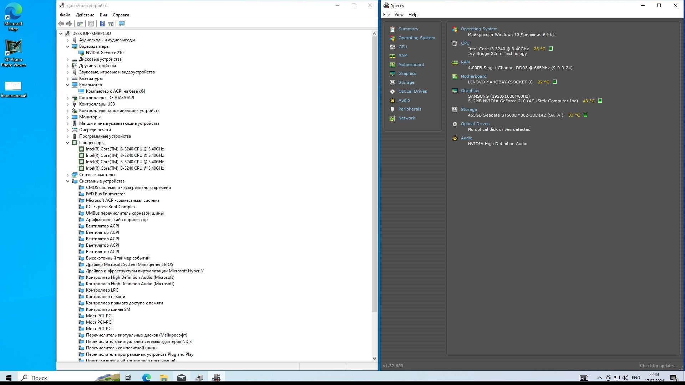Click the Forward arrow in Device Manager toolbar
The width and height of the screenshot is (685, 385).
tap(69, 24)
